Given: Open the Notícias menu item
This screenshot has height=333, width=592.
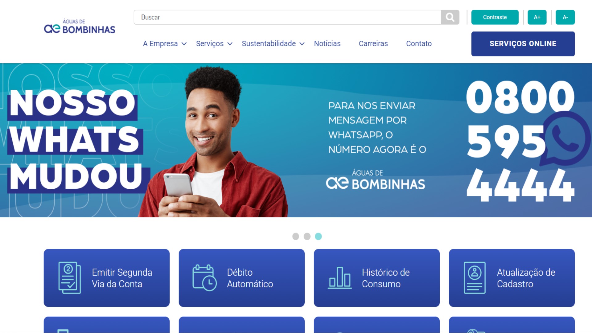Looking at the screenshot, I should point(327,44).
